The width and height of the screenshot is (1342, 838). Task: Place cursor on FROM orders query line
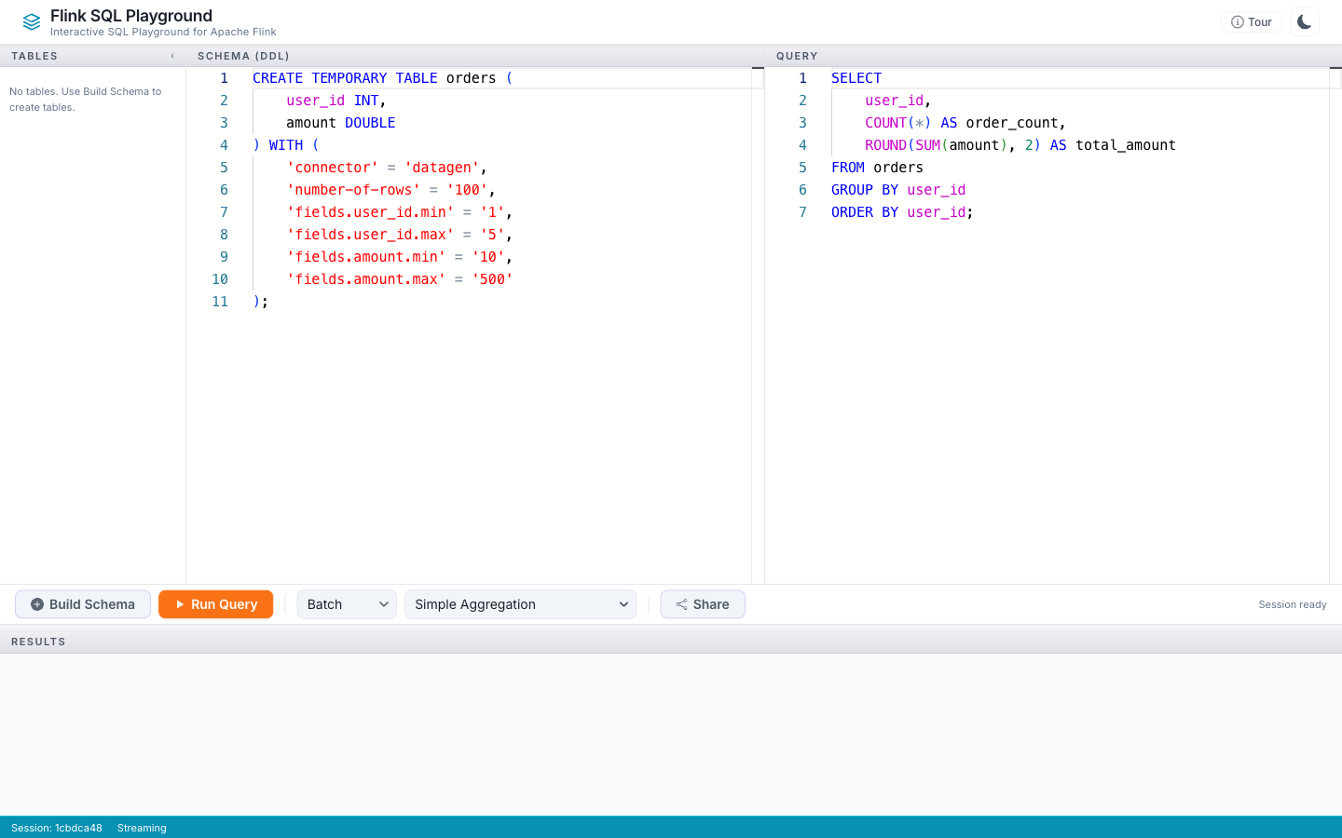pos(877,168)
